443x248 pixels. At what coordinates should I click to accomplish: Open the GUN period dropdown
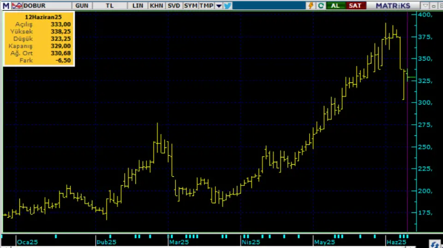click(82, 6)
